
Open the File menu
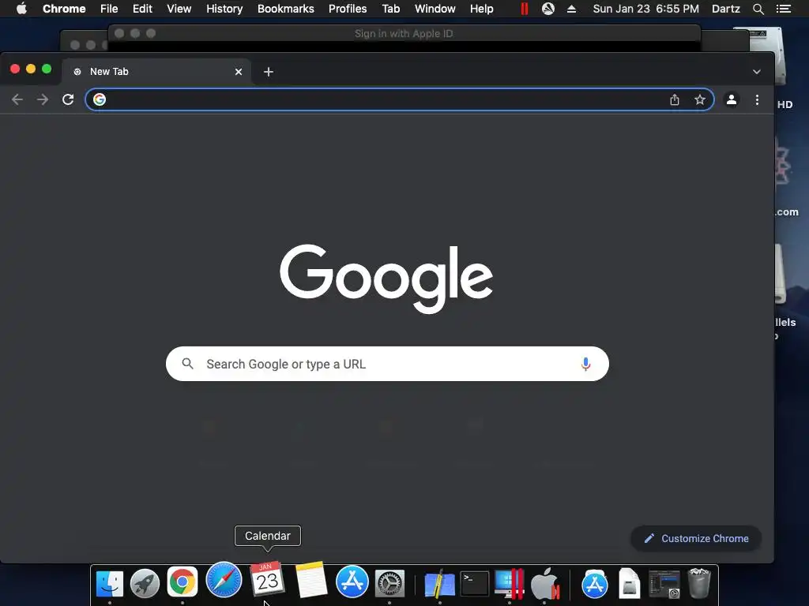(x=109, y=9)
